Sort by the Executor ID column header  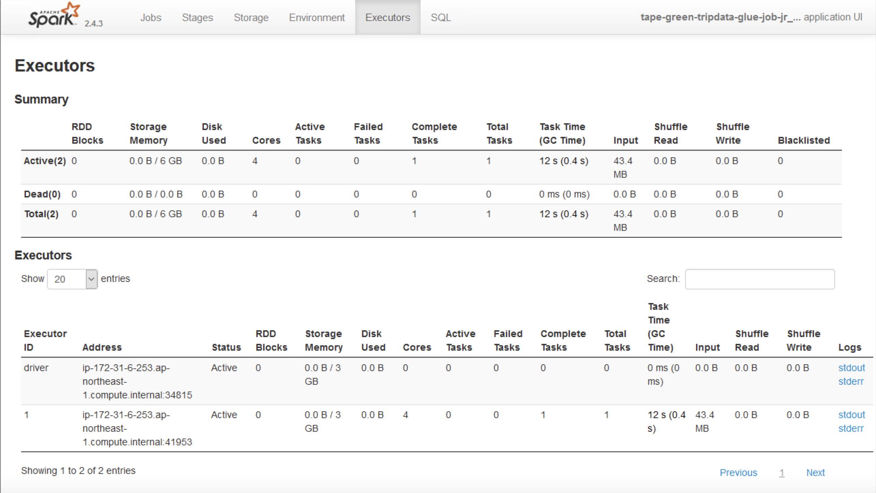pos(45,340)
